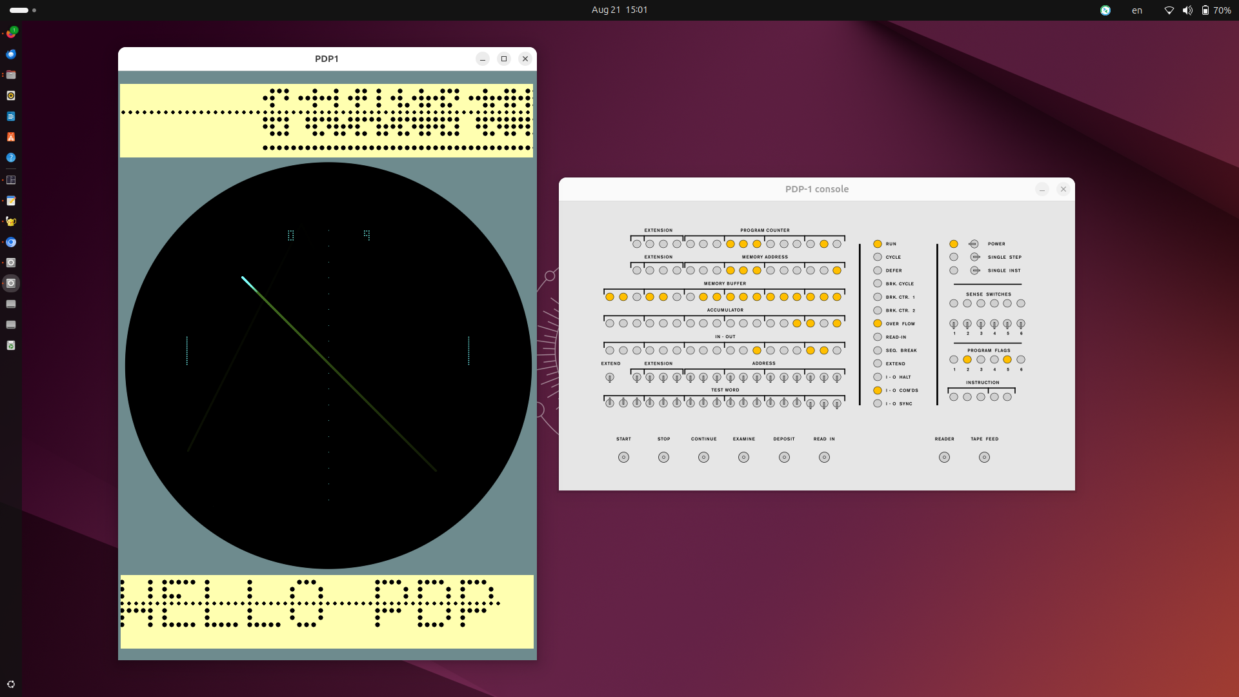The image size is (1239, 697).
Task: Flip the leftmost TEST WORD switch
Action: [x=610, y=403]
